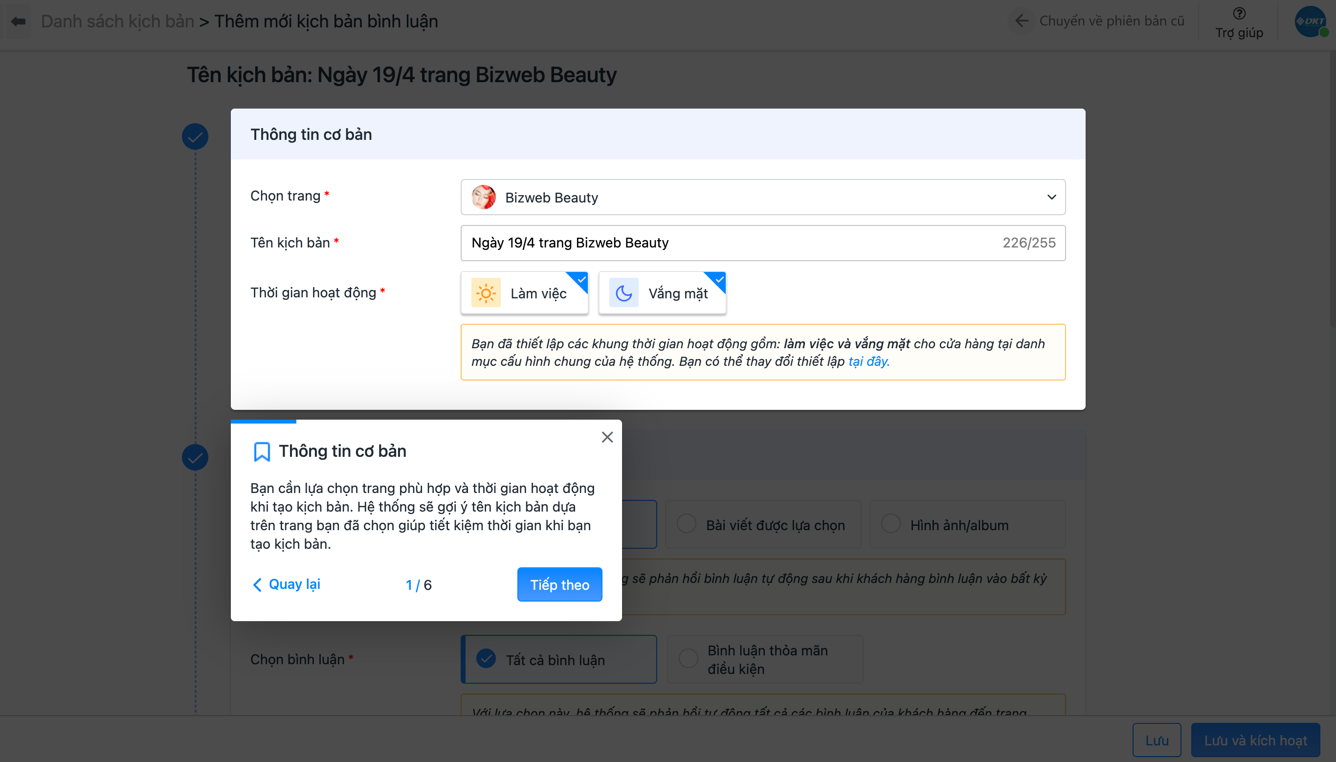Open the Trợ giúp help icon
1336x762 pixels.
tap(1239, 14)
